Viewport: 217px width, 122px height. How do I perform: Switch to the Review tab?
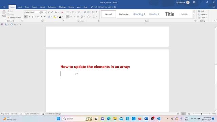(x=71, y=7)
